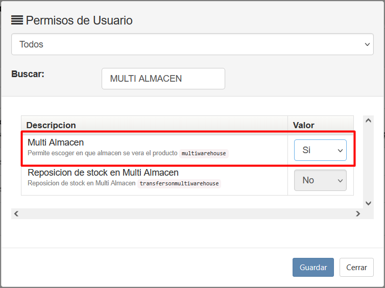Select the Multi Almacen row title

56,142
